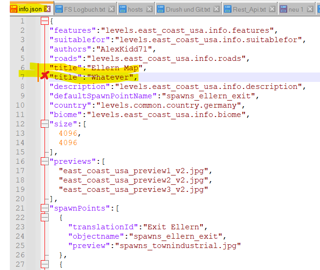This screenshot has height=270, width=320.
Task: Click line number 7 in the margin
Action: 22,77
